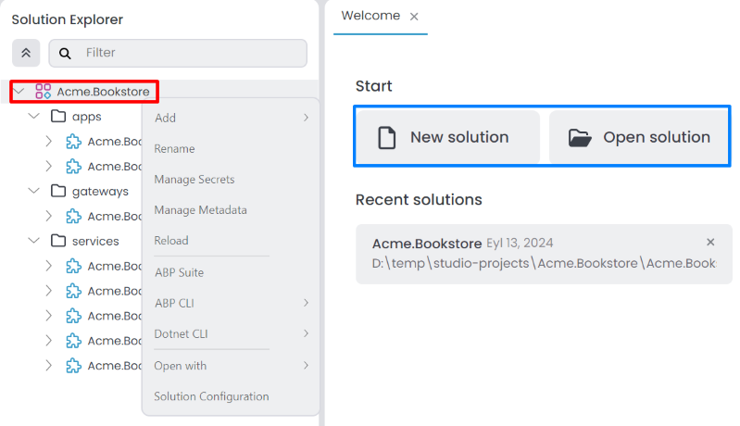The image size is (740, 426).
Task: Click arrow next to Dotnet CLI
Action: point(306,333)
